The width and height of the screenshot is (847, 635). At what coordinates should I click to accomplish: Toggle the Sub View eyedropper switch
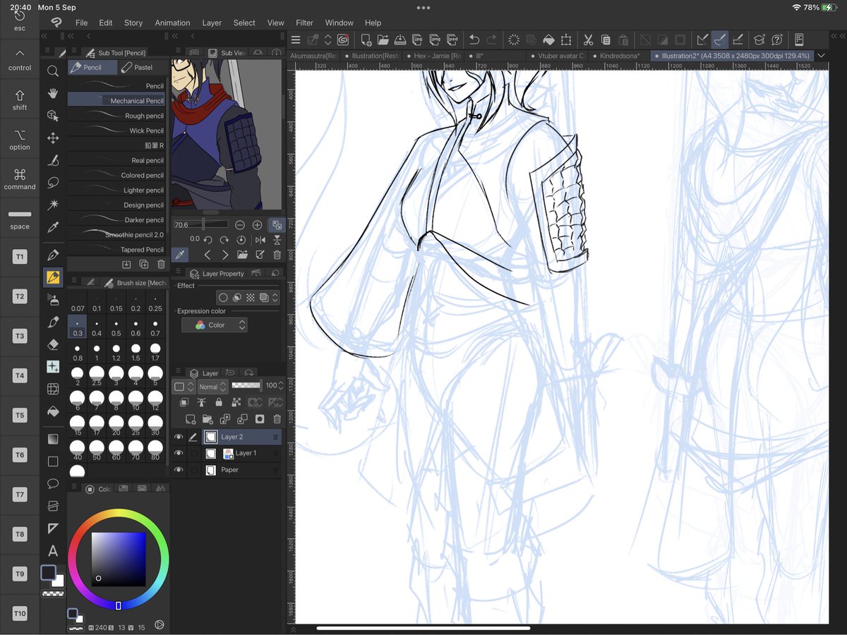pos(179,255)
